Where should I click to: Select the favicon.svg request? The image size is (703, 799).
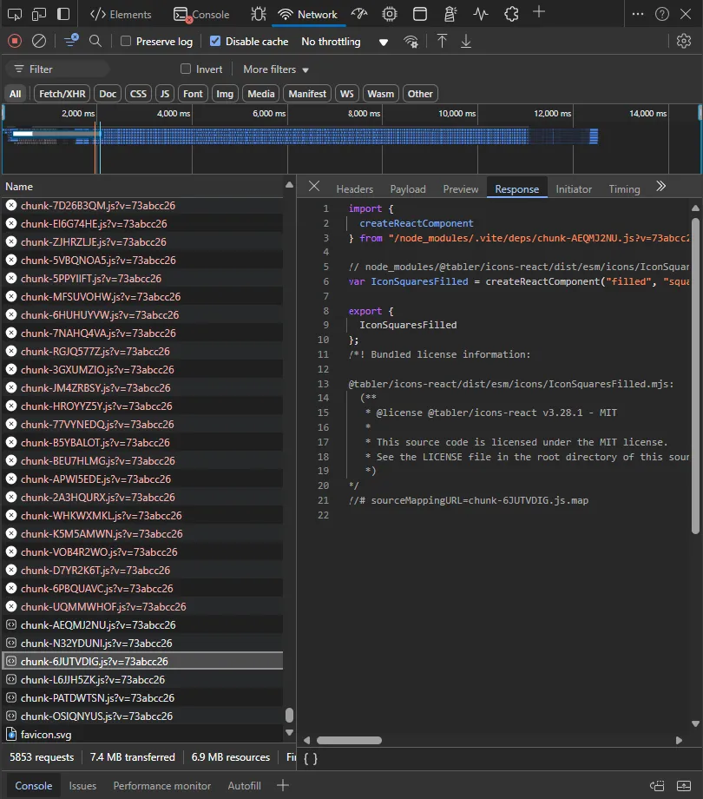tap(143, 734)
